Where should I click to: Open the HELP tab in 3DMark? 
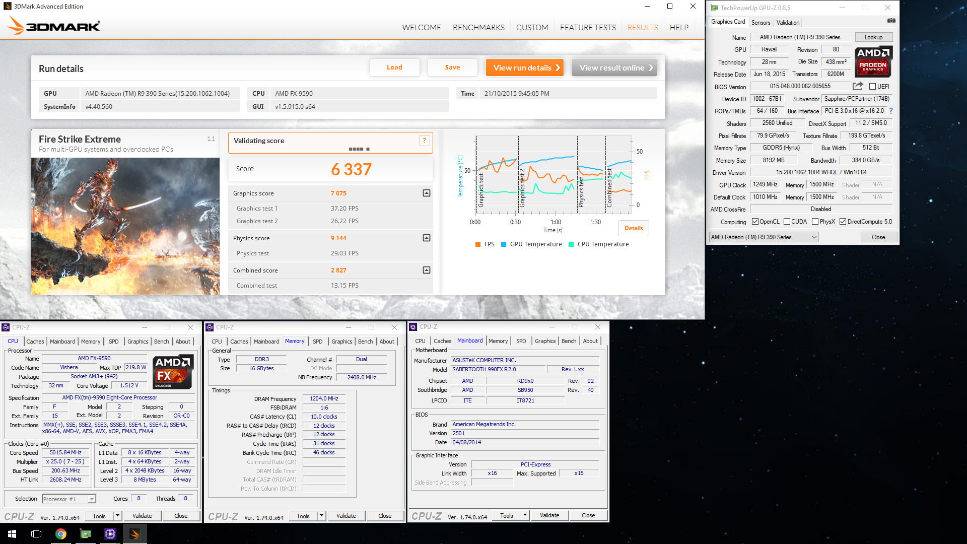coord(679,27)
